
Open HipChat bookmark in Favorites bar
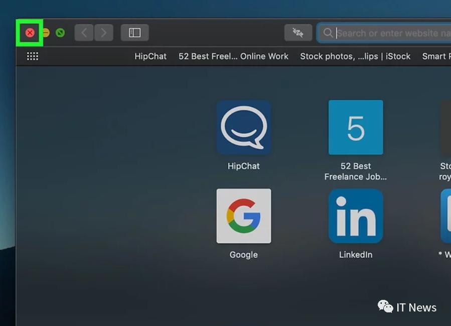tap(151, 56)
